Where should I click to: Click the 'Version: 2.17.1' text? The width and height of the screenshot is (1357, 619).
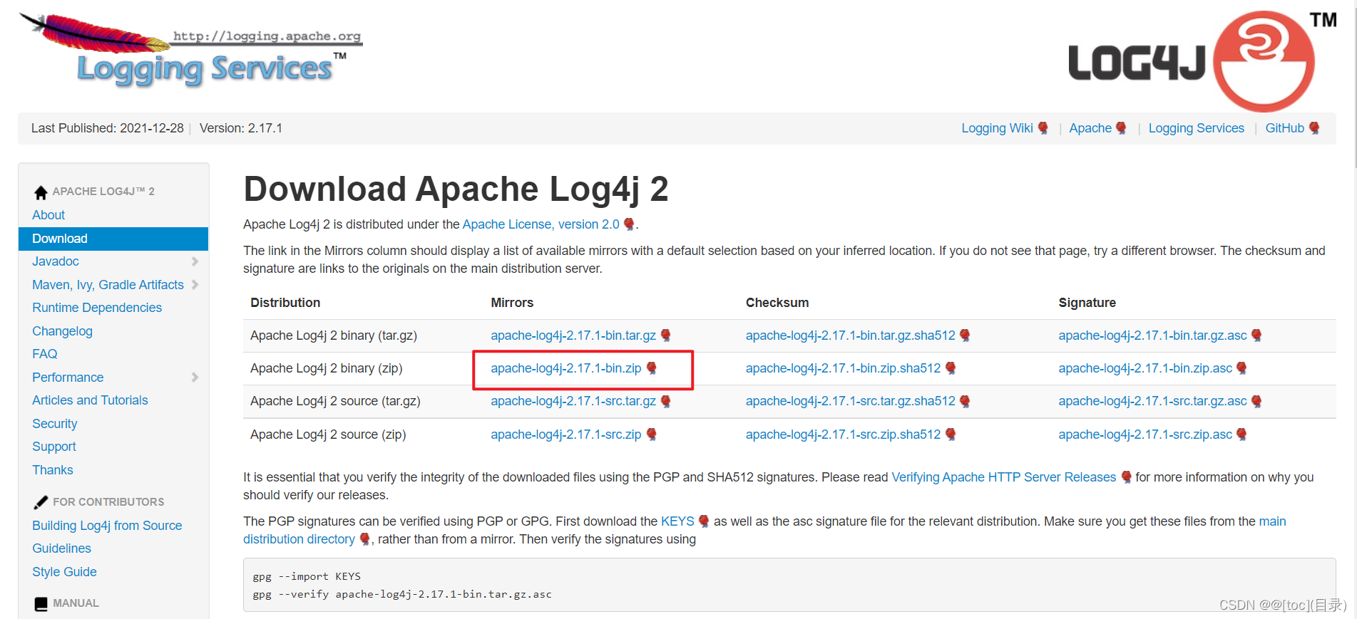pos(241,128)
